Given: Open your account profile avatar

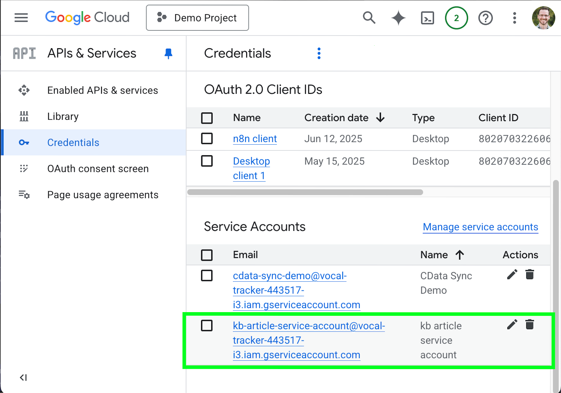Looking at the screenshot, I should point(543,17).
